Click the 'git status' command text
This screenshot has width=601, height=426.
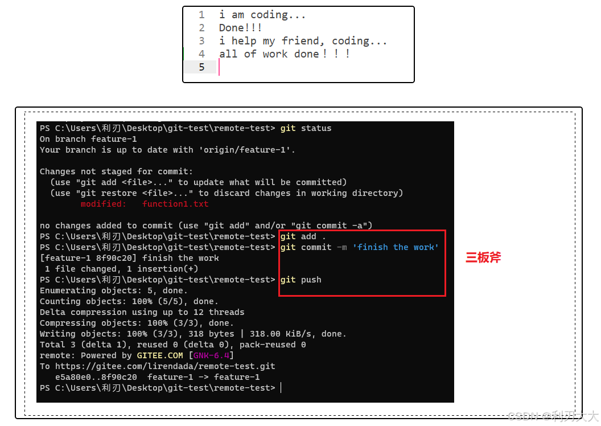click(306, 128)
